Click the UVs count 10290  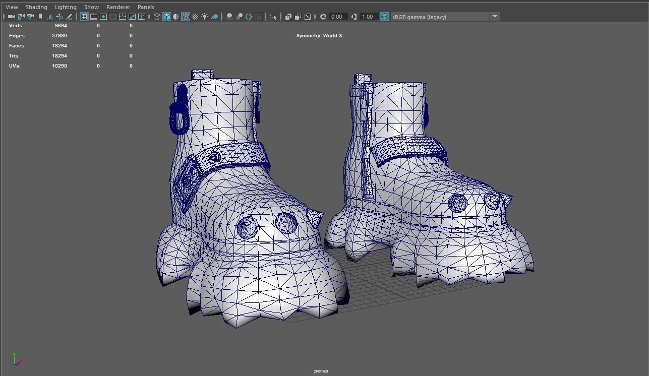point(59,66)
